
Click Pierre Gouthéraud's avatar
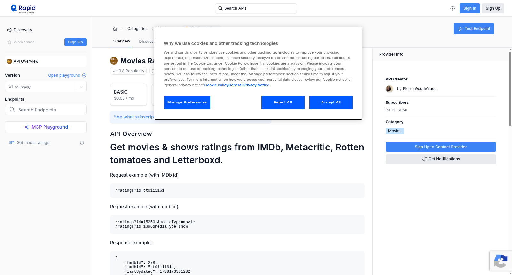coord(389,89)
